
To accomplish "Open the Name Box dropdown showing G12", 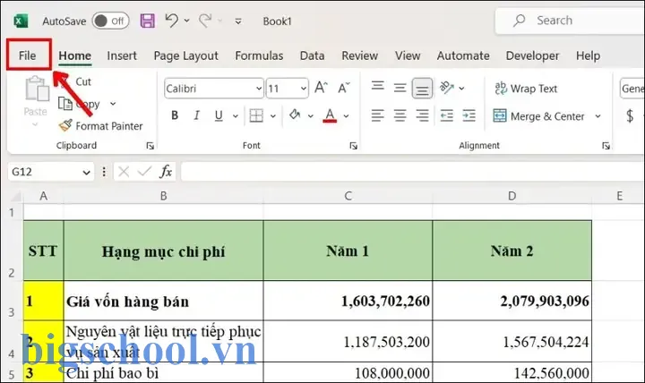I will [86, 172].
